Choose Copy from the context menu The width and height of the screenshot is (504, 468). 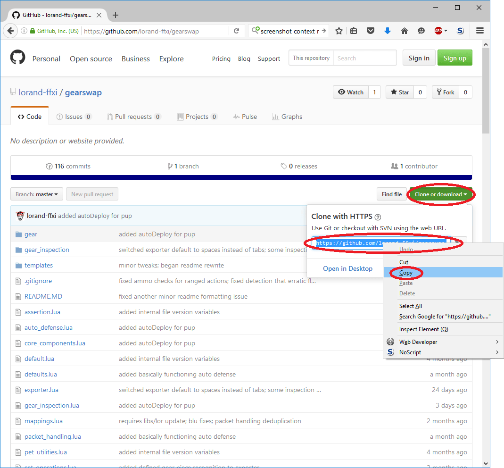444,272
